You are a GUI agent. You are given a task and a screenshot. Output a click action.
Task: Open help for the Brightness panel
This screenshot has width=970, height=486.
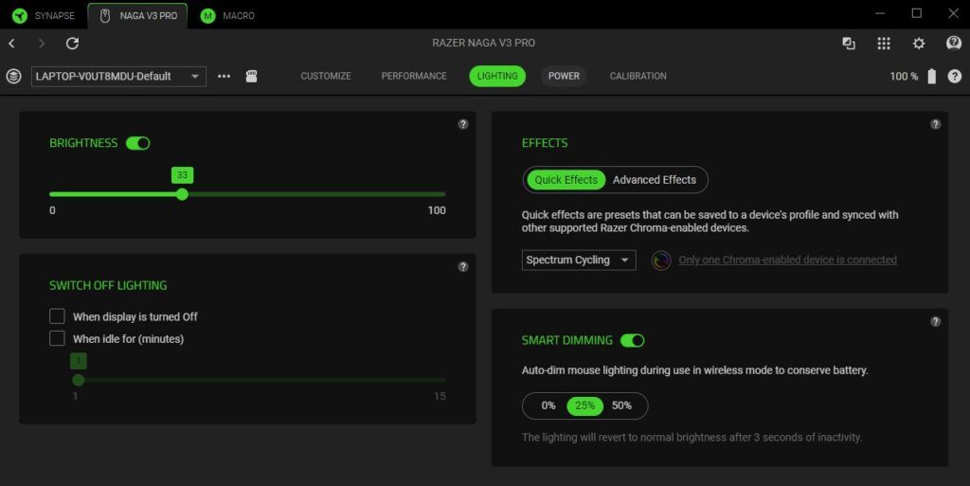(x=462, y=124)
